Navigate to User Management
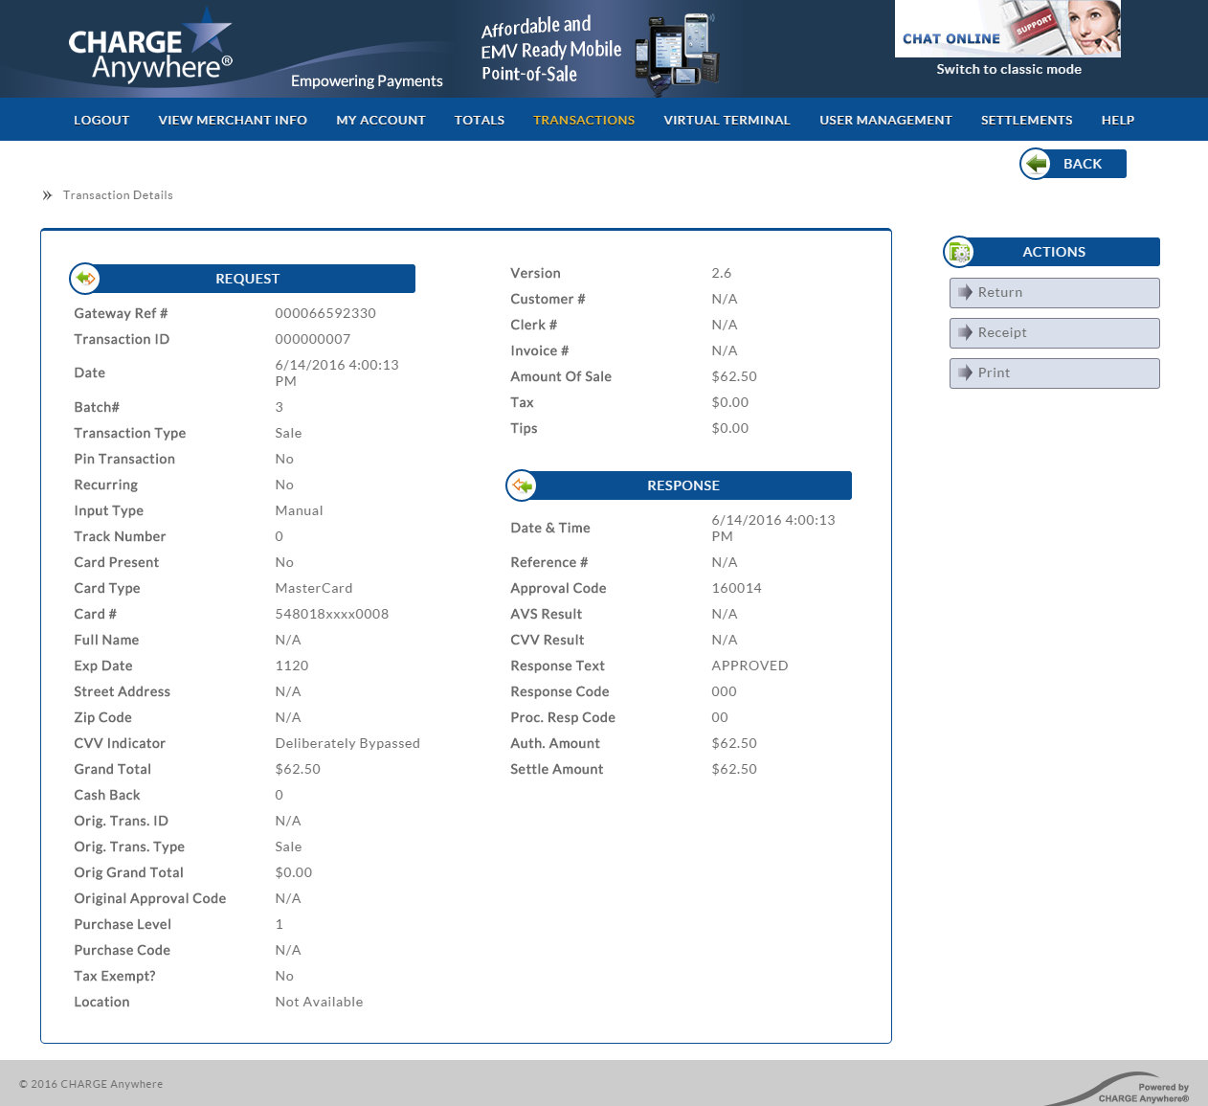This screenshot has width=1208, height=1106. (x=885, y=120)
